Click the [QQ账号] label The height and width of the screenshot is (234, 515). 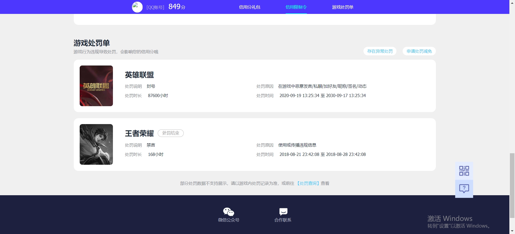[x=155, y=7]
